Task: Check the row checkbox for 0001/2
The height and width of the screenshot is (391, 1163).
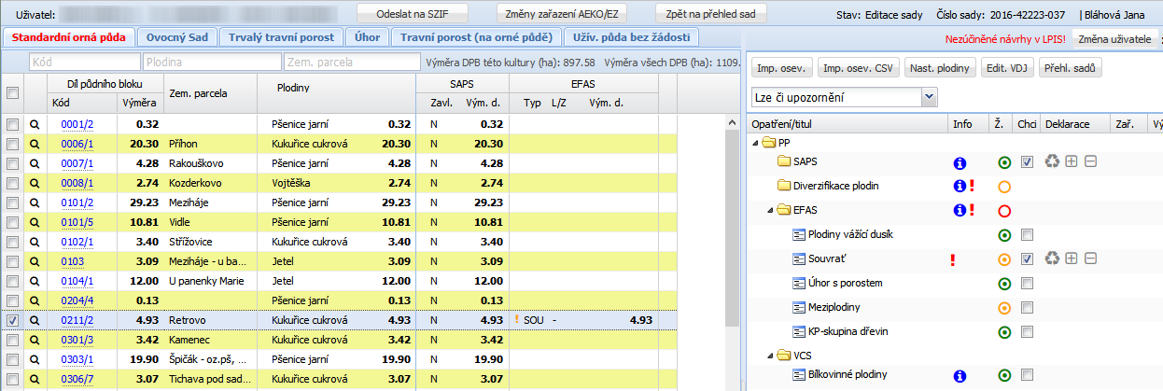Action: 12,124
